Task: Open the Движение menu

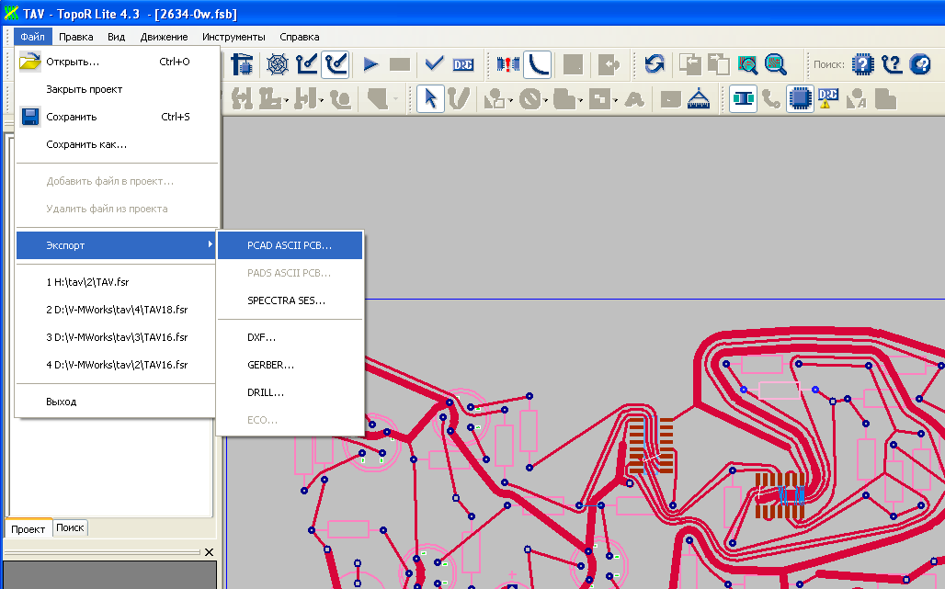Action: tap(164, 37)
